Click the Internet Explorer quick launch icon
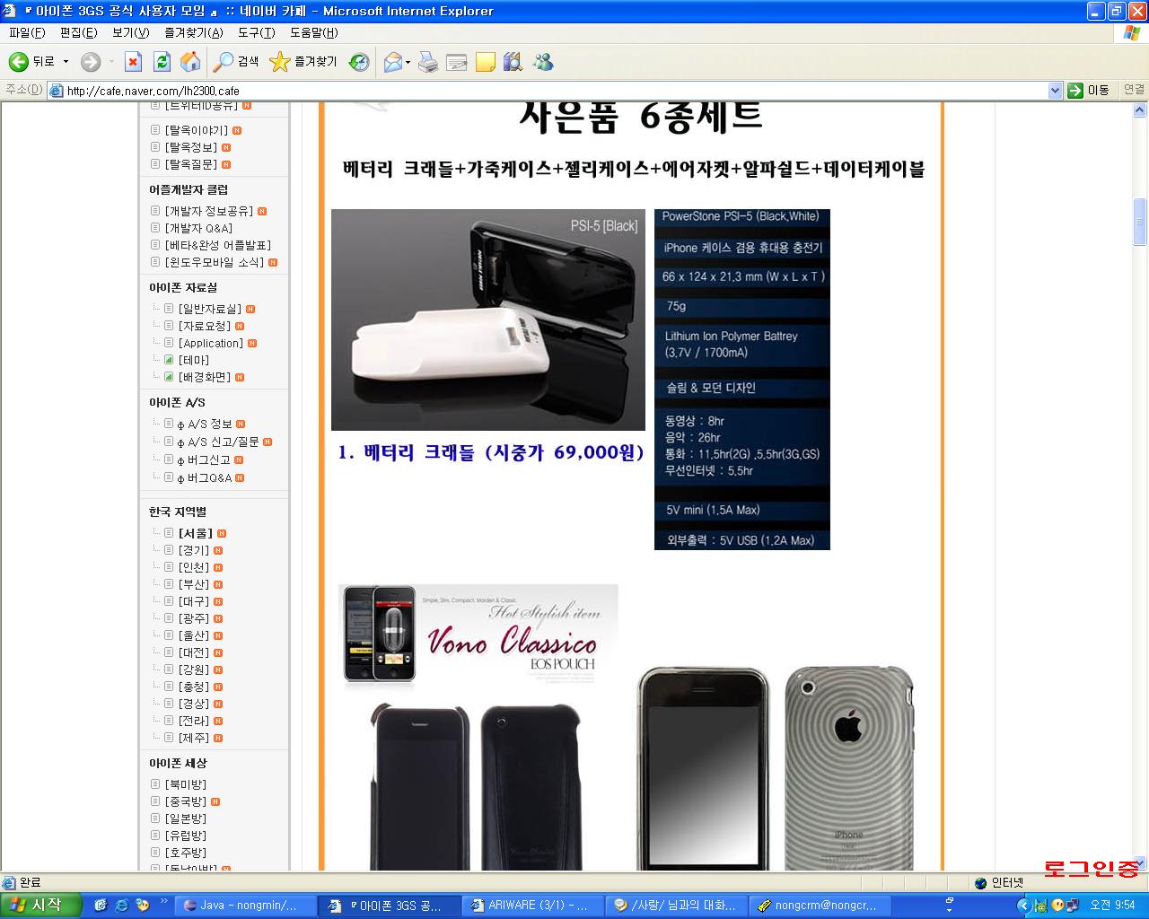 pos(122,906)
